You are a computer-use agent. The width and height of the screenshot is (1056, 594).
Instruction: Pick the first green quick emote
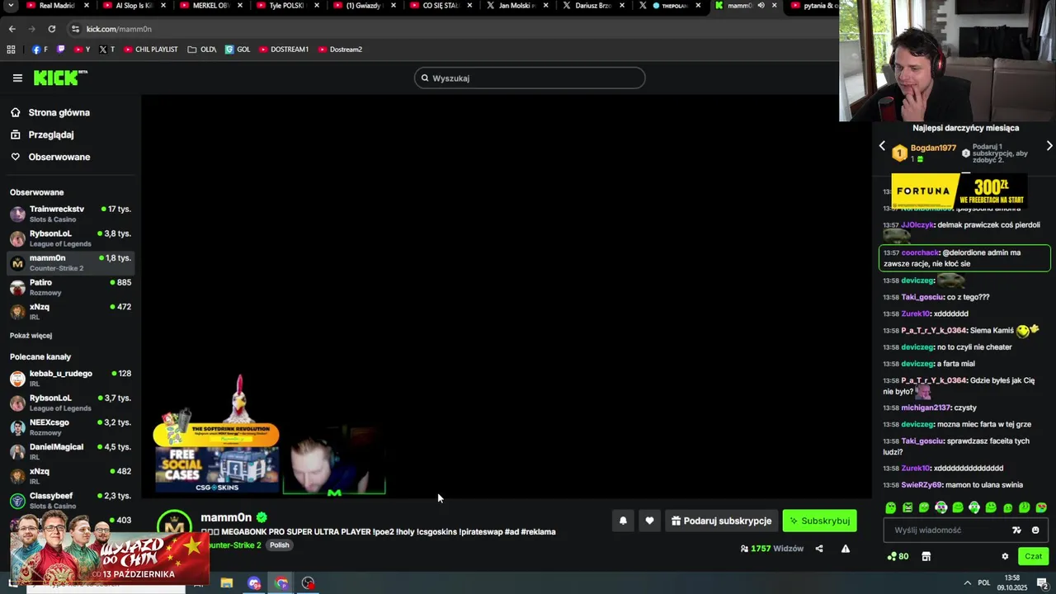pos(891,507)
